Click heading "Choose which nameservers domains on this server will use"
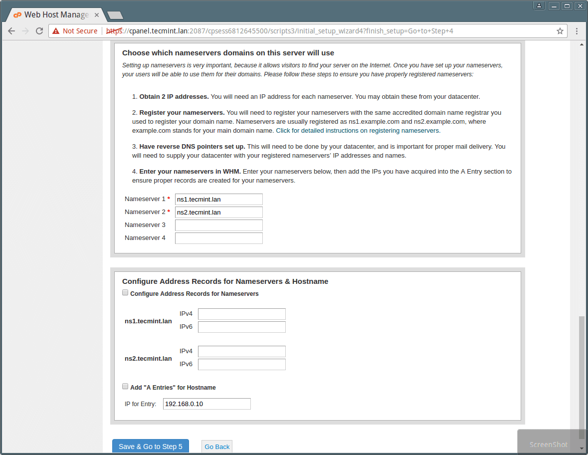 point(228,53)
